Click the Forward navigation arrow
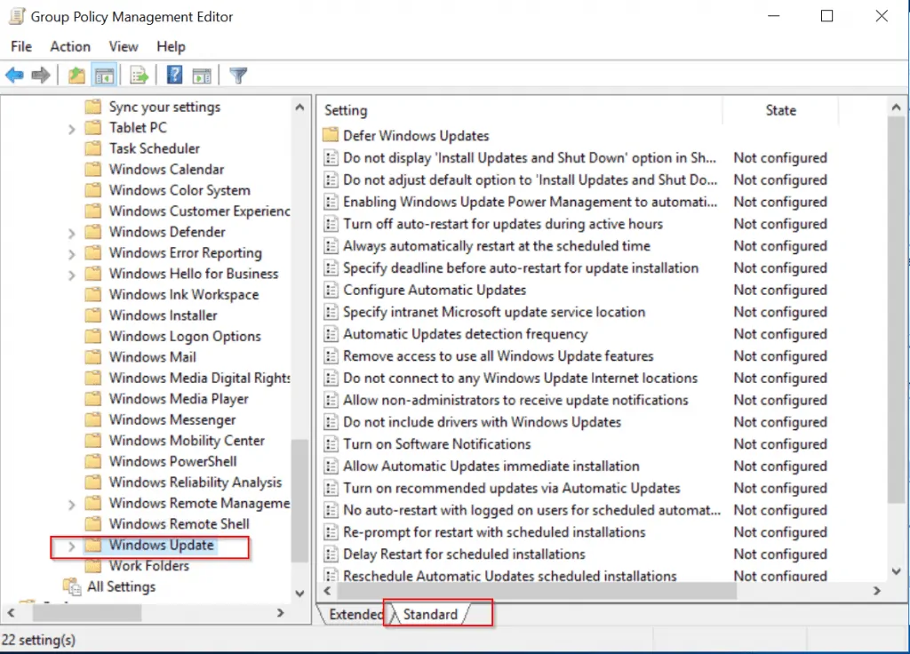Image resolution: width=910 pixels, height=654 pixels. pos(39,75)
